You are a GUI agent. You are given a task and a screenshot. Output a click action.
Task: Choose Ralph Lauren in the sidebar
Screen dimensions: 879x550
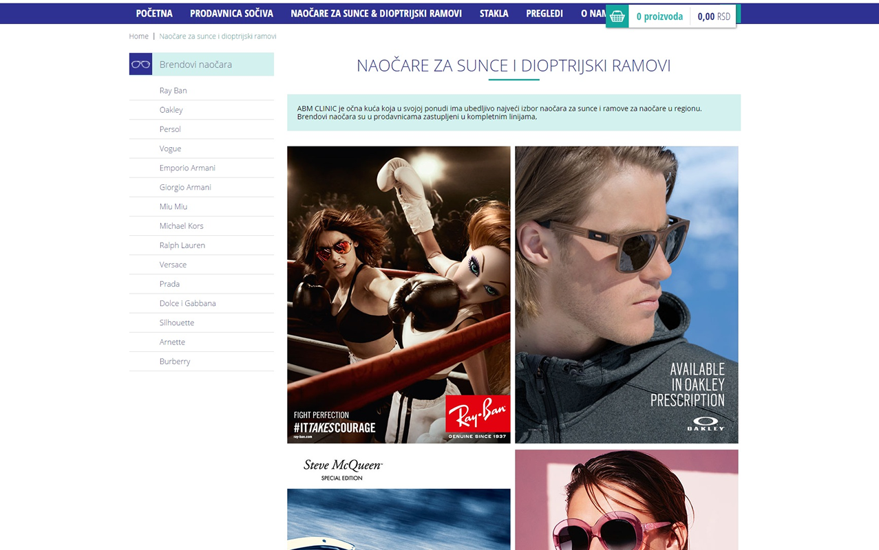click(182, 245)
